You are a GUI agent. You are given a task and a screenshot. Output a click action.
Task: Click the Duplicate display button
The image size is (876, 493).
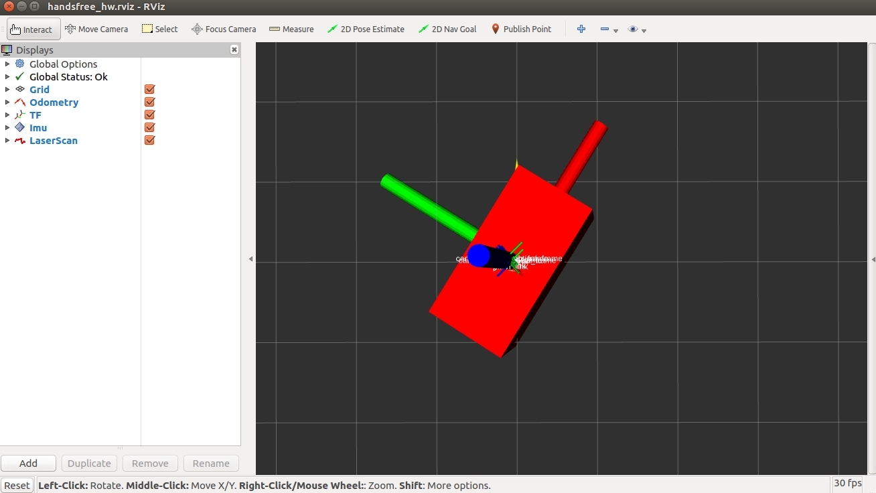(x=89, y=463)
